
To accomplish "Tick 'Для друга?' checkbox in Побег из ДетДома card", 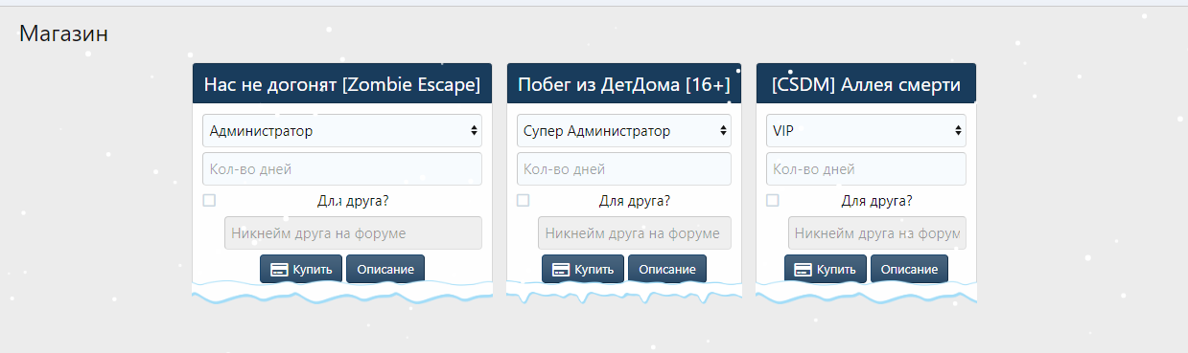I will pyautogui.click(x=523, y=200).
